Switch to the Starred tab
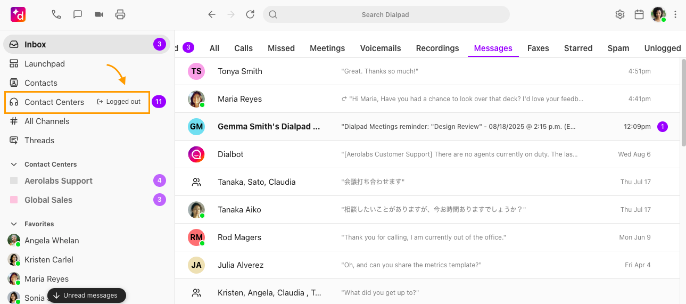The width and height of the screenshot is (686, 304). [578, 48]
